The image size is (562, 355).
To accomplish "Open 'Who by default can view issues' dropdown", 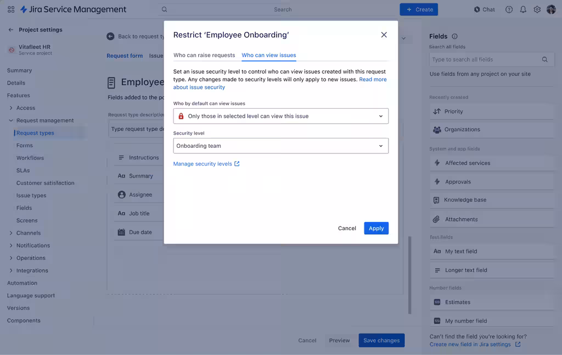I will click(280, 116).
